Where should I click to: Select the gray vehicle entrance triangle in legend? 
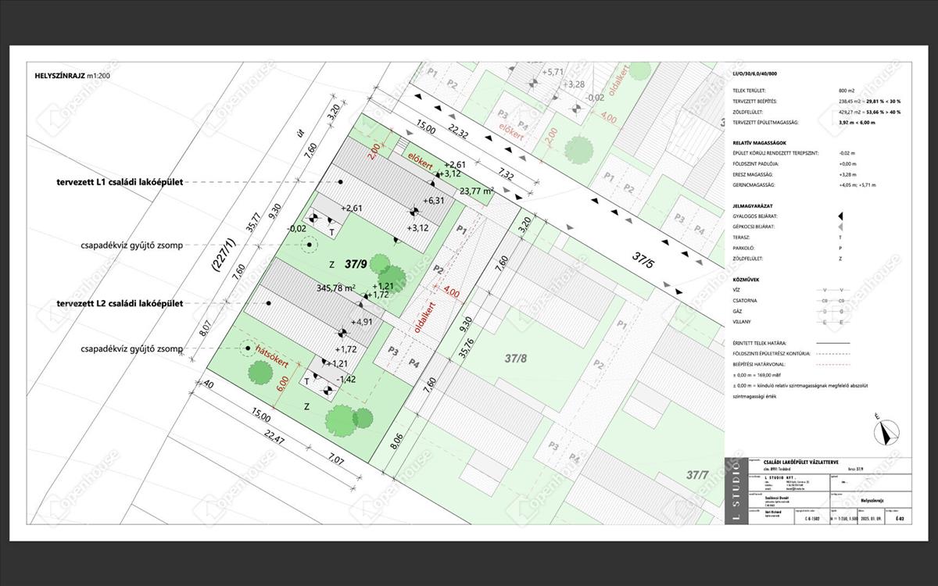coord(840,226)
